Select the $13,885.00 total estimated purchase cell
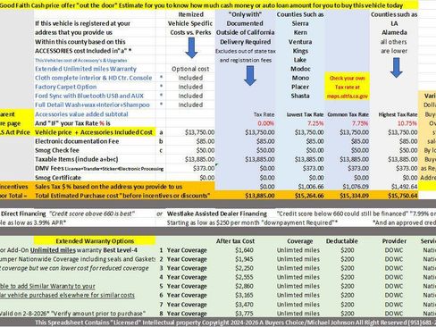 coord(260,196)
